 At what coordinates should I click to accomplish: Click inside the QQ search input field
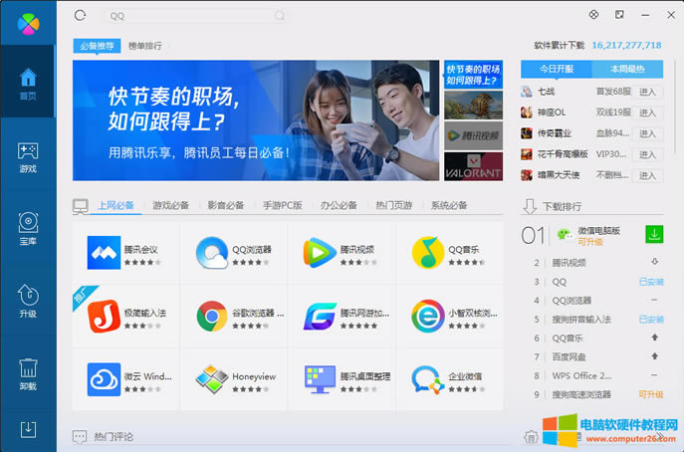(189, 16)
